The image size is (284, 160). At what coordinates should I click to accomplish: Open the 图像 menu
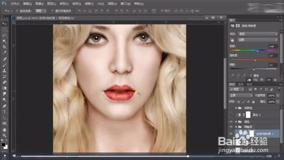(x=39, y=4)
